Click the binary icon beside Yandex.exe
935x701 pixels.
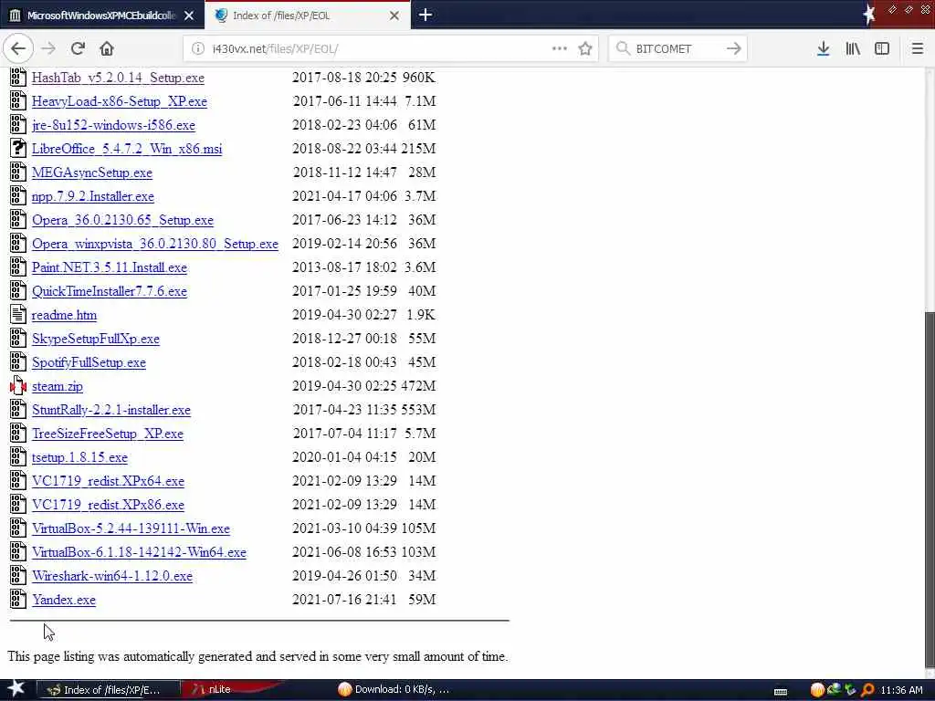[18, 599]
